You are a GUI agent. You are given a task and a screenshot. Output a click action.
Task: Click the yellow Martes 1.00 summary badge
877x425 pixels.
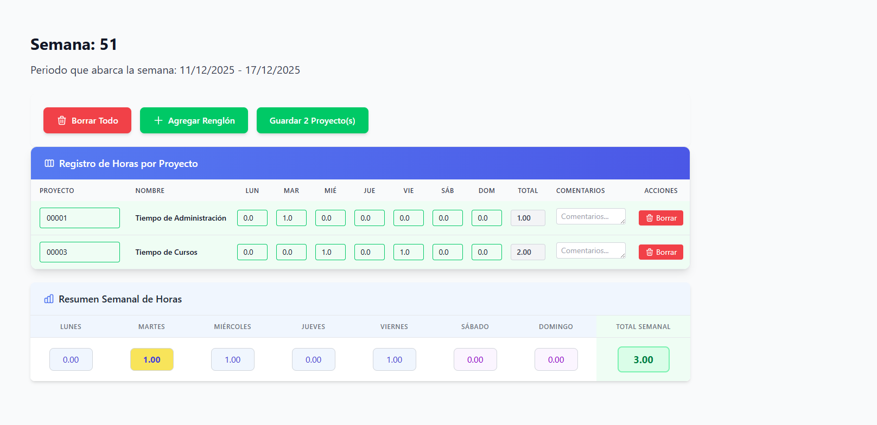pos(152,359)
